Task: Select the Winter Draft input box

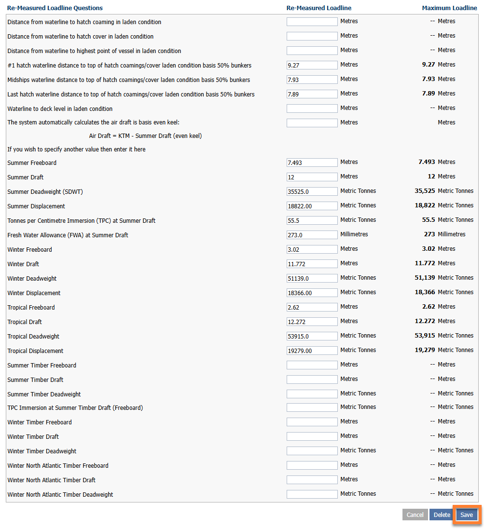Action: (312, 264)
